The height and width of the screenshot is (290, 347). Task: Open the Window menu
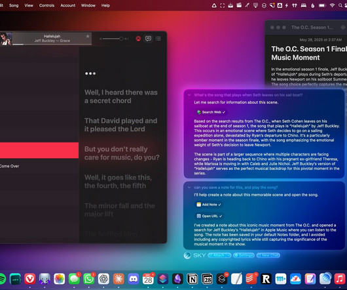click(x=88, y=5)
